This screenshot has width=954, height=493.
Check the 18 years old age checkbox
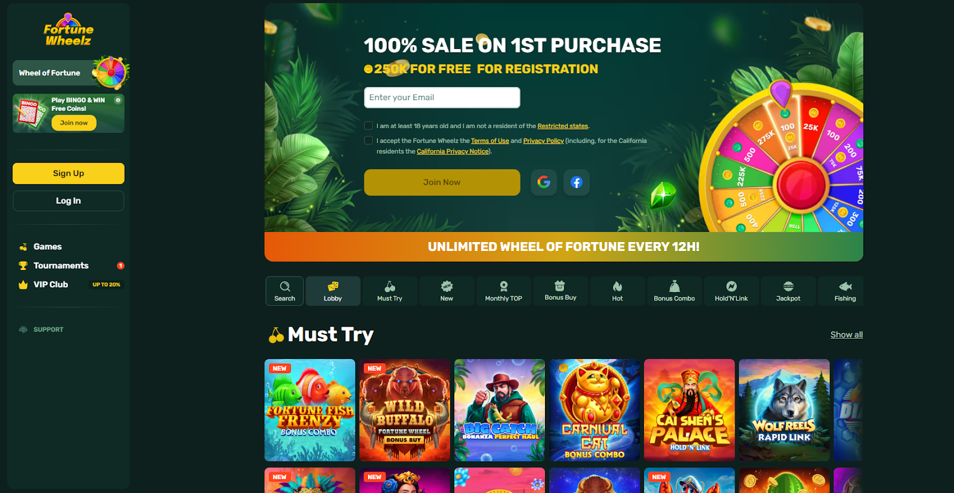pyautogui.click(x=368, y=126)
